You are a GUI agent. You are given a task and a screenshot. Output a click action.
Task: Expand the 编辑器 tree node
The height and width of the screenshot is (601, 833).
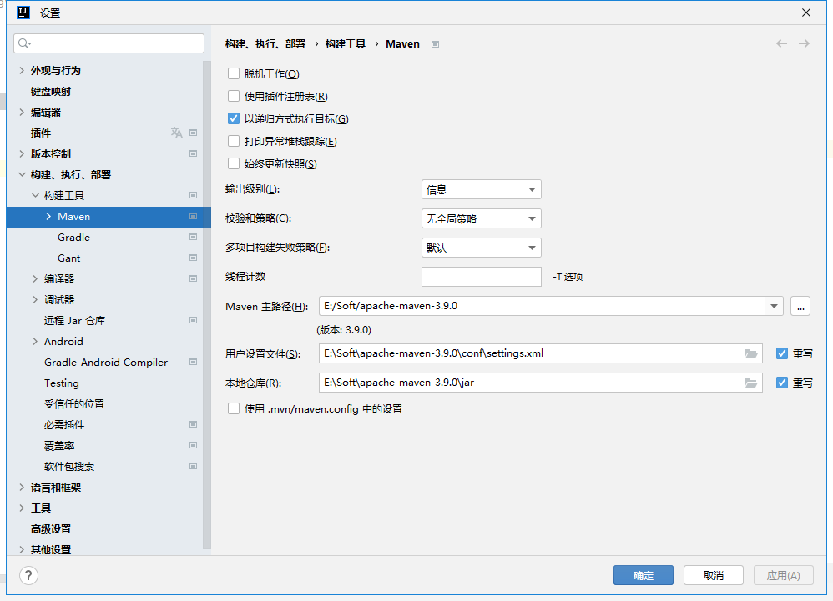[22, 112]
